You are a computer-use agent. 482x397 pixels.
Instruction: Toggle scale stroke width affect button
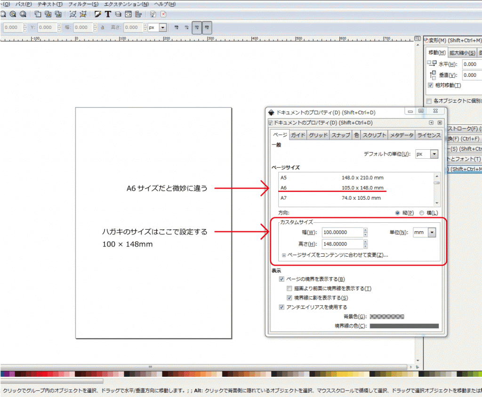click(177, 27)
